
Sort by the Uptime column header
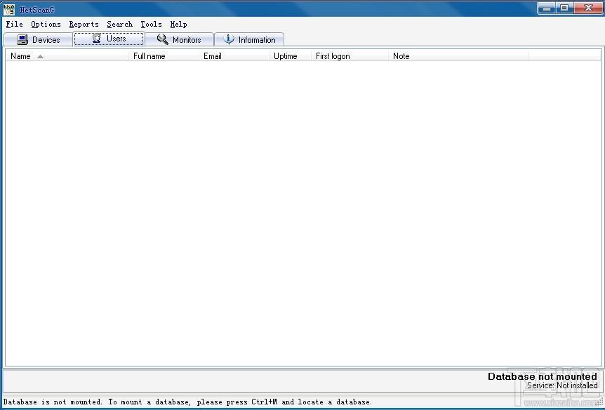point(290,56)
